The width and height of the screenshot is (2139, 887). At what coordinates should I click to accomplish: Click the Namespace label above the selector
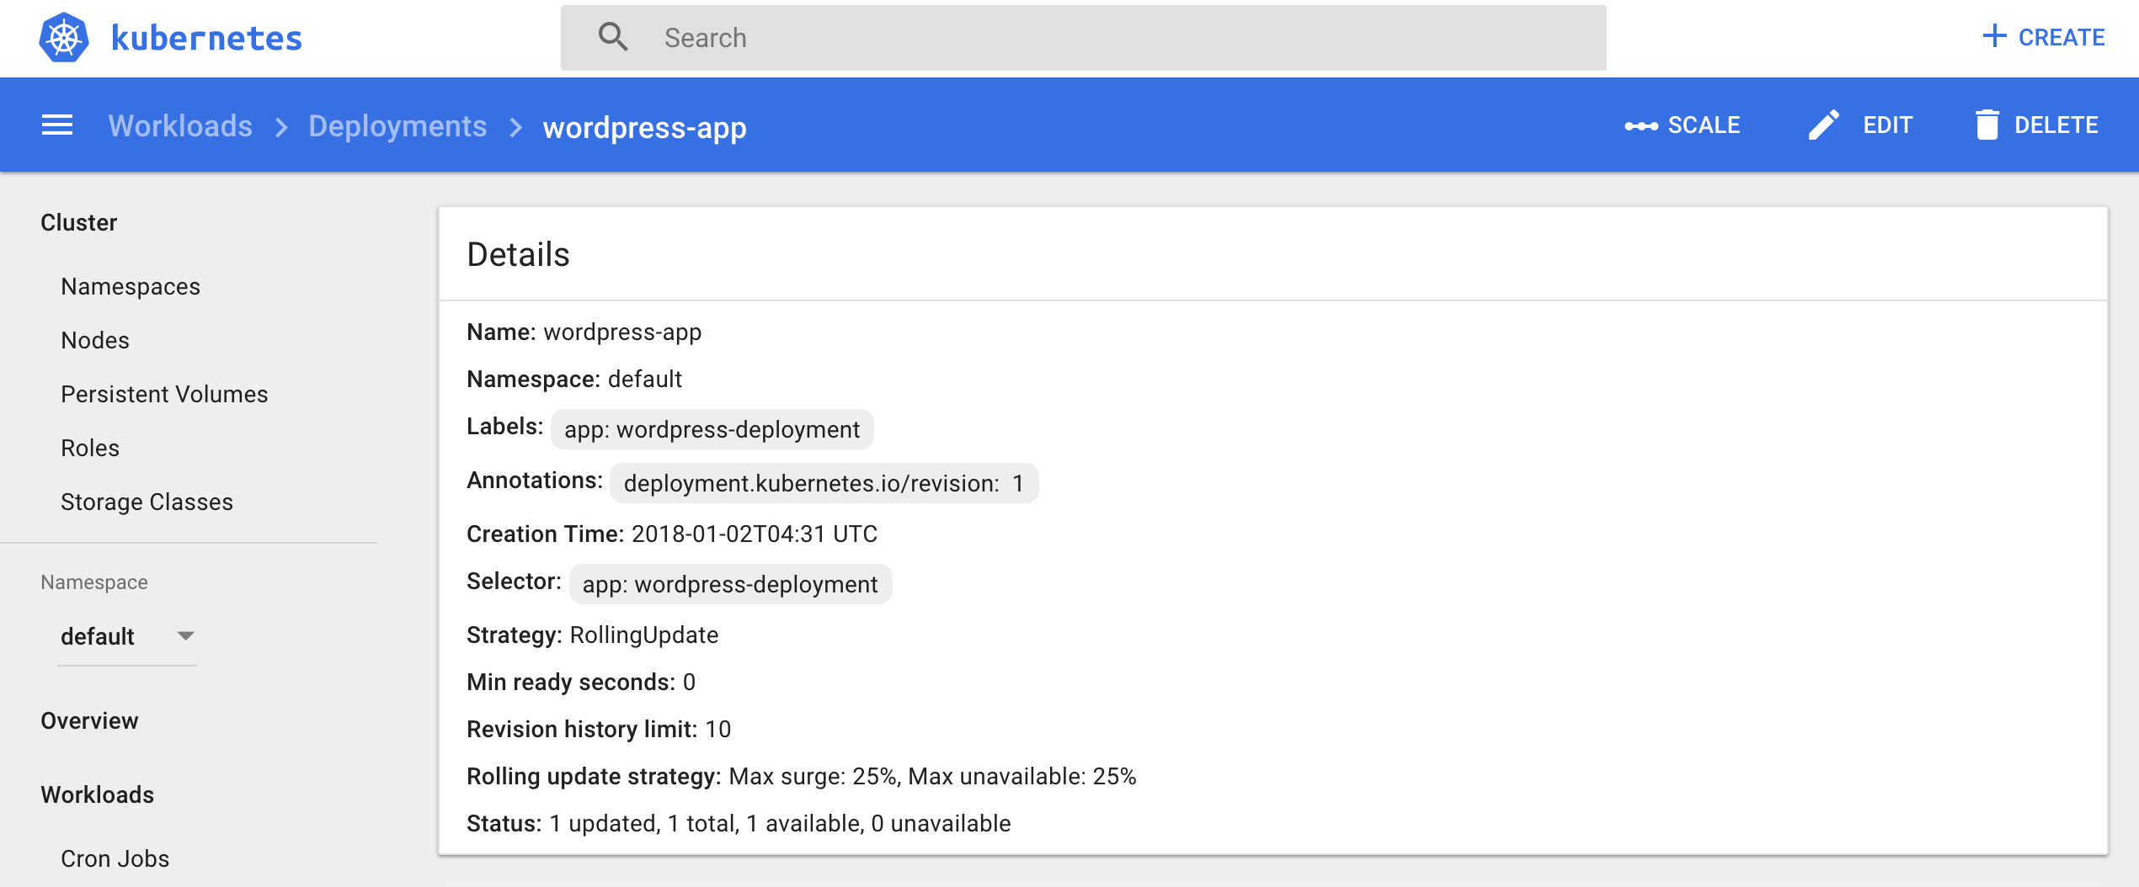click(x=94, y=582)
